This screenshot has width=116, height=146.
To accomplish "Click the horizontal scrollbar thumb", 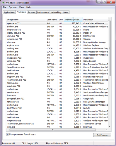I will click(53, 130).
